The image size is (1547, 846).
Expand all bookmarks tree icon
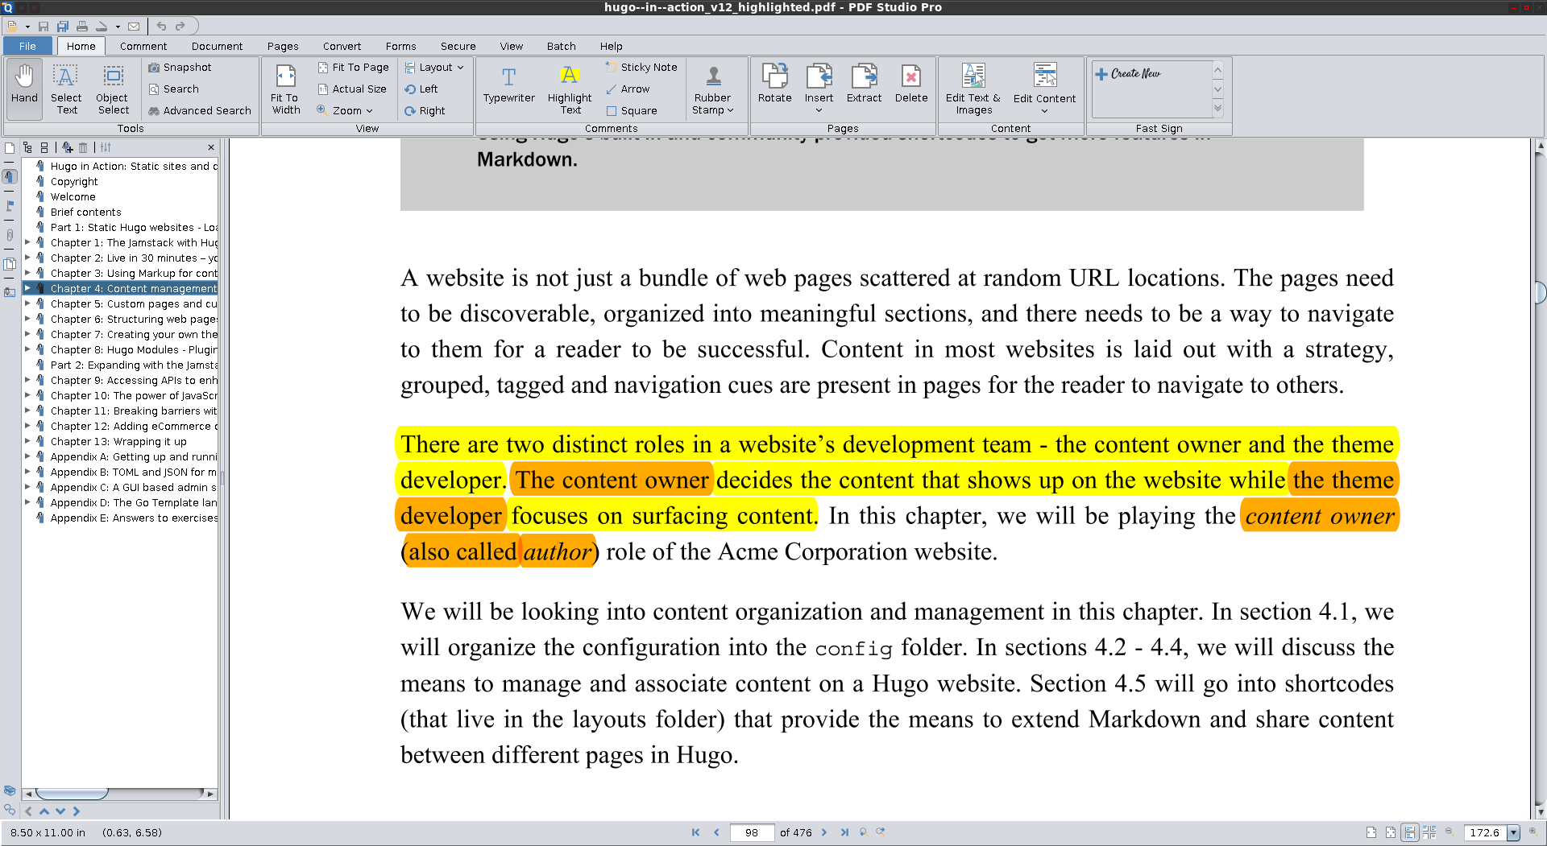click(28, 147)
